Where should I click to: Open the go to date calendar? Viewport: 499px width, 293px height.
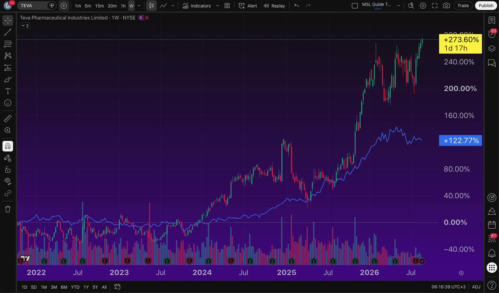117,287
